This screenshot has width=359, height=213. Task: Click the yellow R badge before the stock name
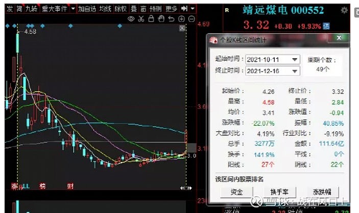pyautogui.click(x=227, y=10)
